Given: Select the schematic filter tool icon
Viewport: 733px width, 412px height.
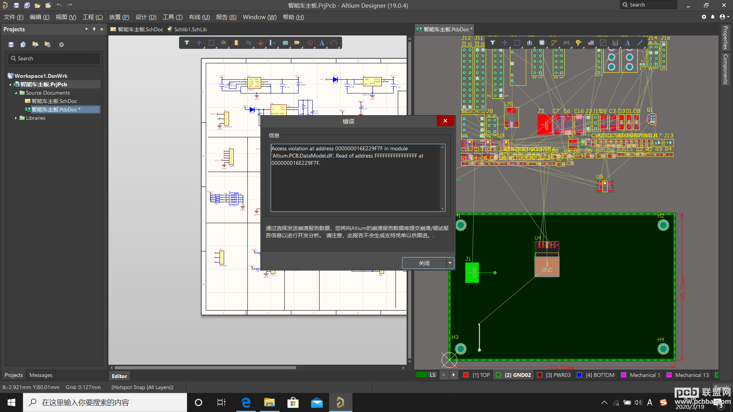Looking at the screenshot, I should [x=187, y=43].
